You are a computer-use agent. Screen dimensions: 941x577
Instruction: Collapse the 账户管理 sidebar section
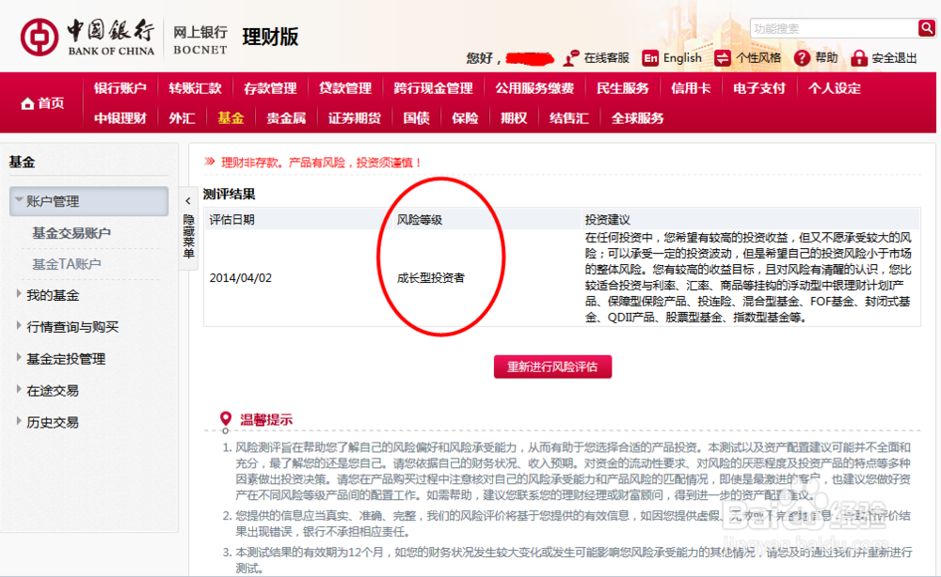point(88,201)
